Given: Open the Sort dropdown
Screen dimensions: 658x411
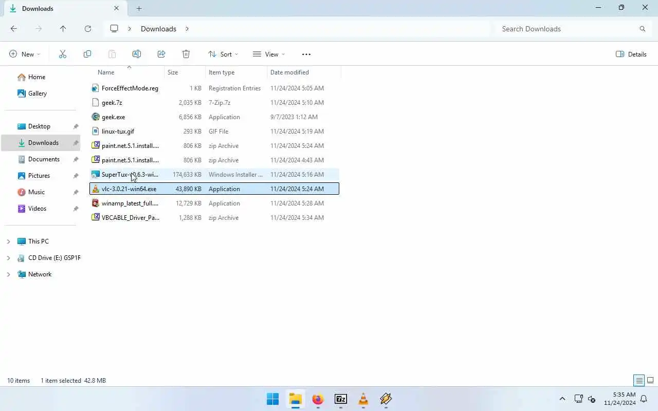Looking at the screenshot, I should [x=223, y=54].
